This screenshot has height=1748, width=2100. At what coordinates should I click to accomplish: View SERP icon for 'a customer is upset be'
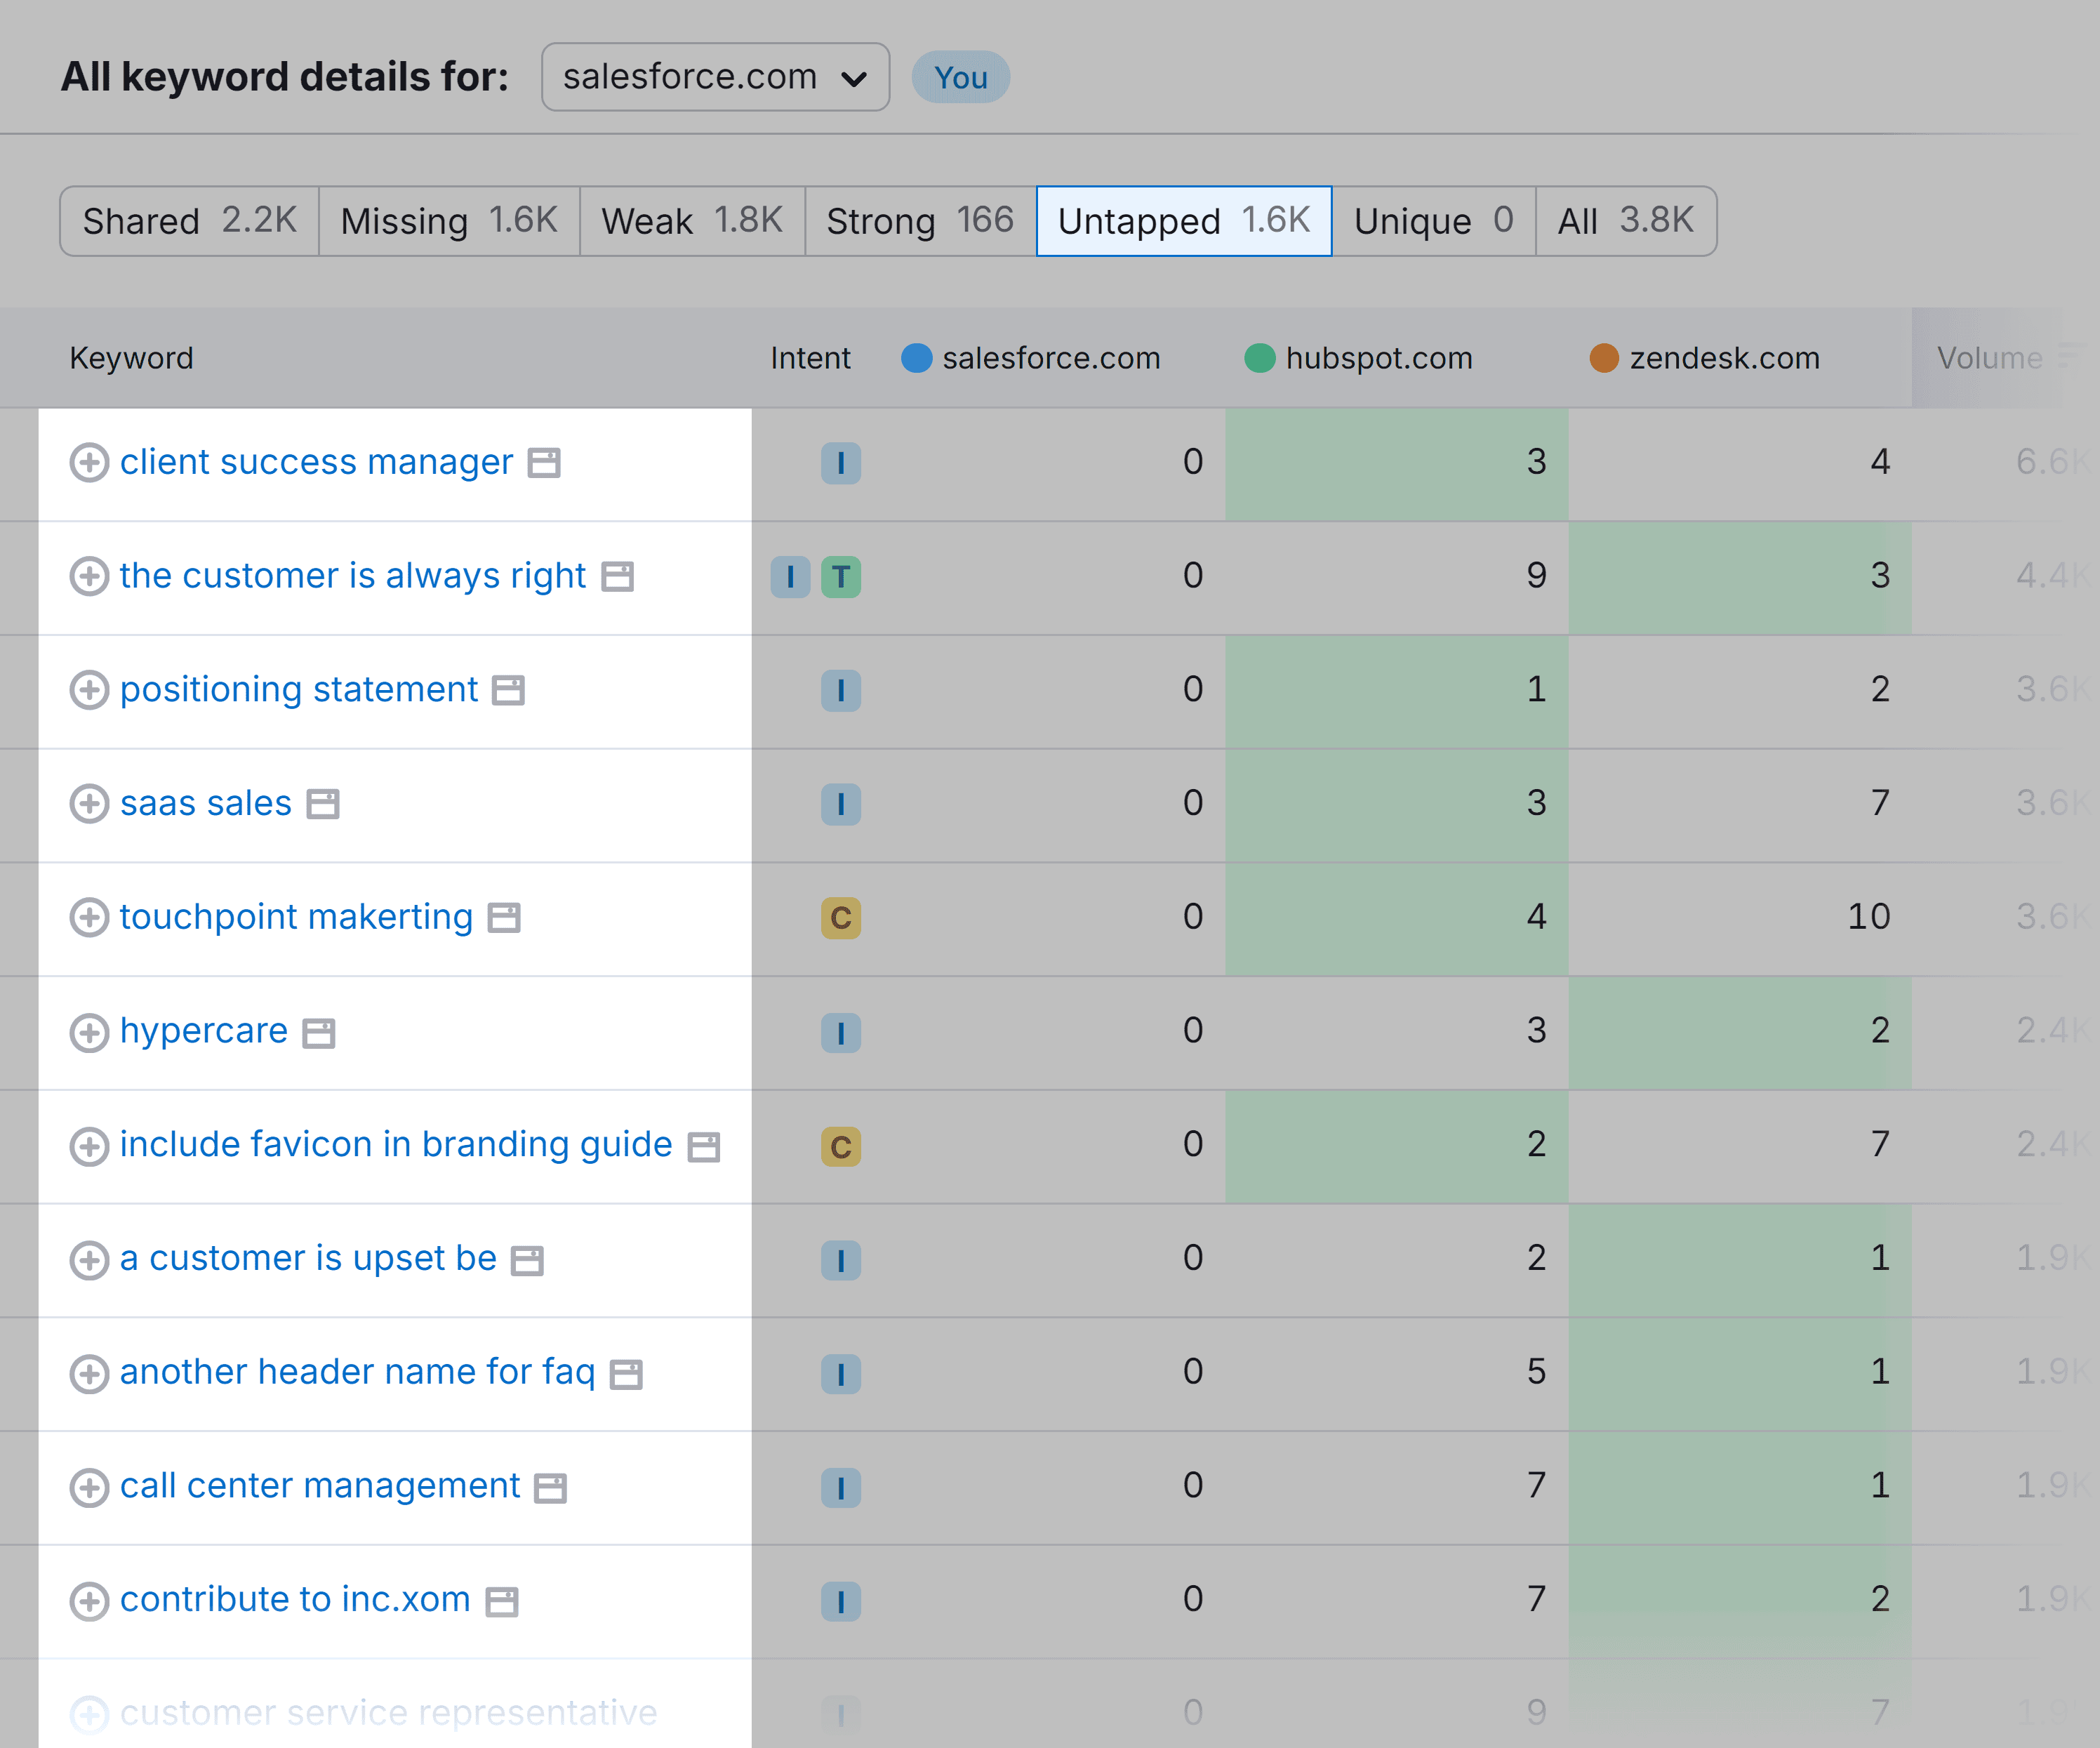coord(527,1260)
